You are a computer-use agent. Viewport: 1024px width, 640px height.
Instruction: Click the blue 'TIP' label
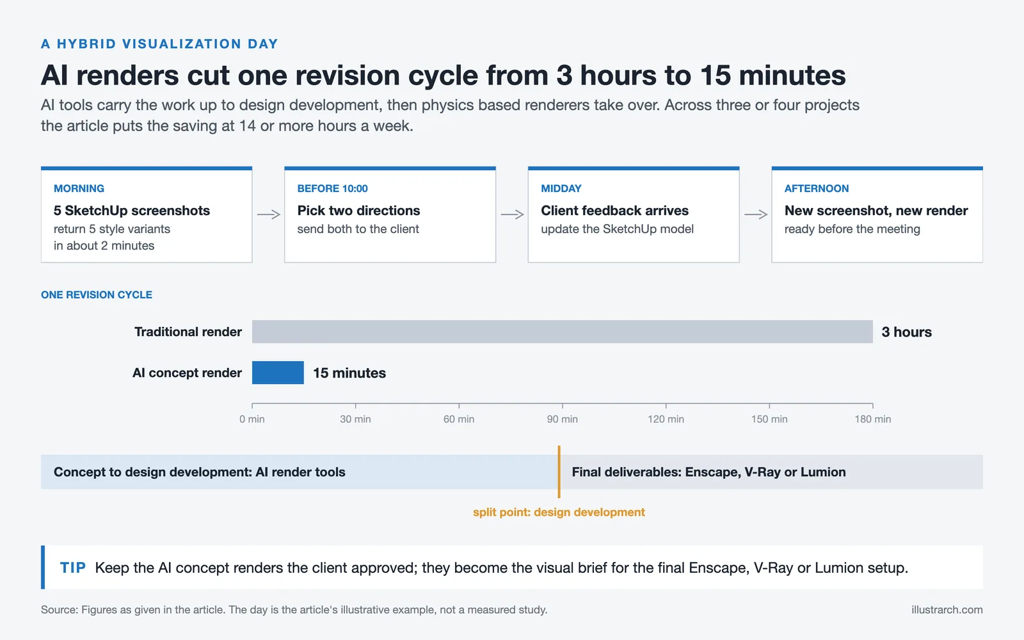(x=73, y=568)
